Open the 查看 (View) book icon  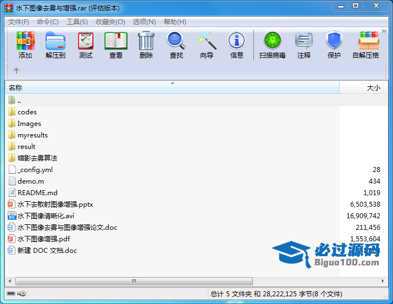click(116, 45)
